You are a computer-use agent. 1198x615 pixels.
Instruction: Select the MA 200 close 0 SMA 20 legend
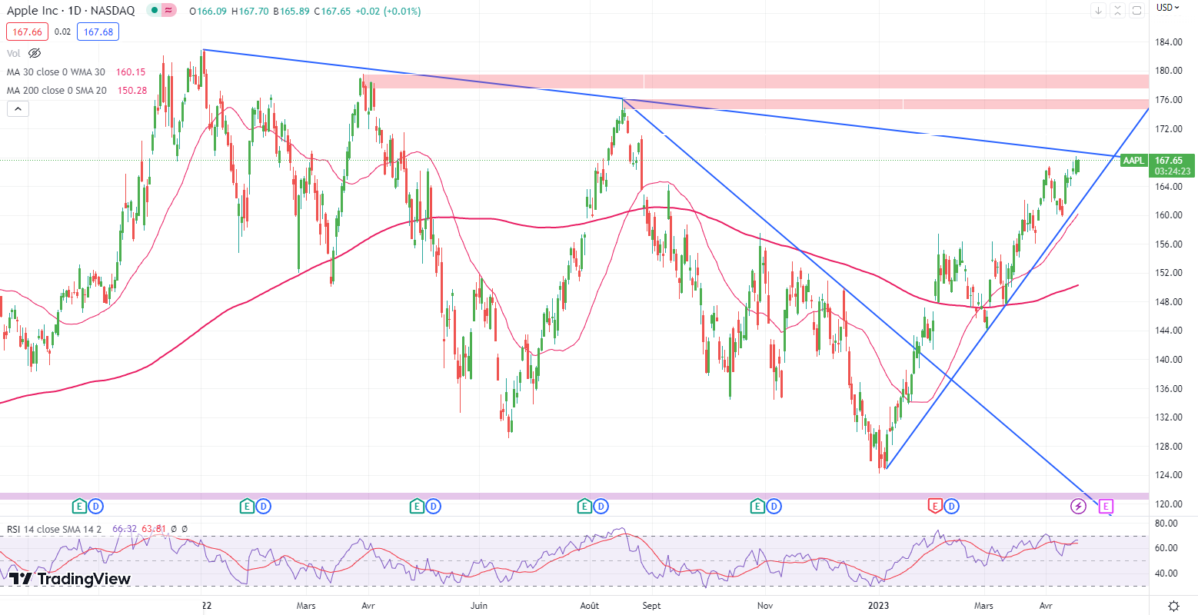pyautogui.click(x=57, y=91)
